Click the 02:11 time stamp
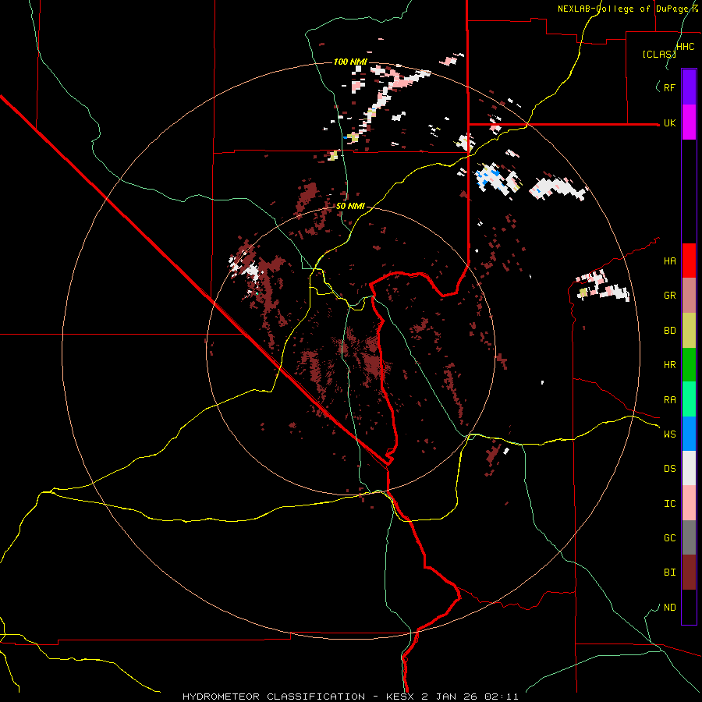 click(x=503, y=697)
